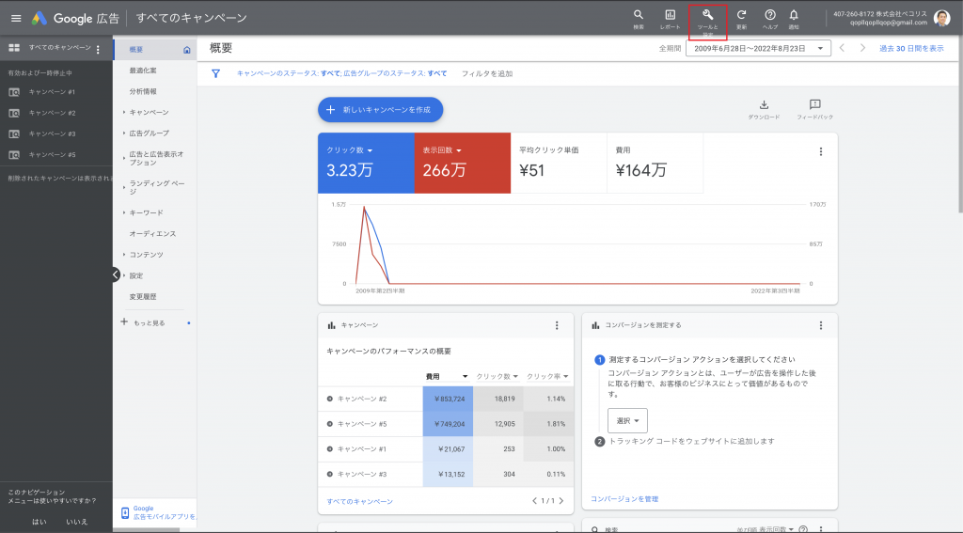Open the 最適化案 menu item
Image resolution: width=963 pixels, height=533 pixels.
click(143, 71)
